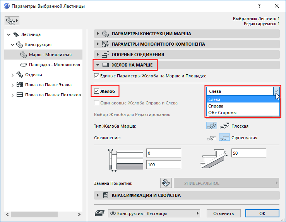Expand КЛАССИФИКАЦИЯ И СВОЙСТВА panel

click(x=98, y=195)
